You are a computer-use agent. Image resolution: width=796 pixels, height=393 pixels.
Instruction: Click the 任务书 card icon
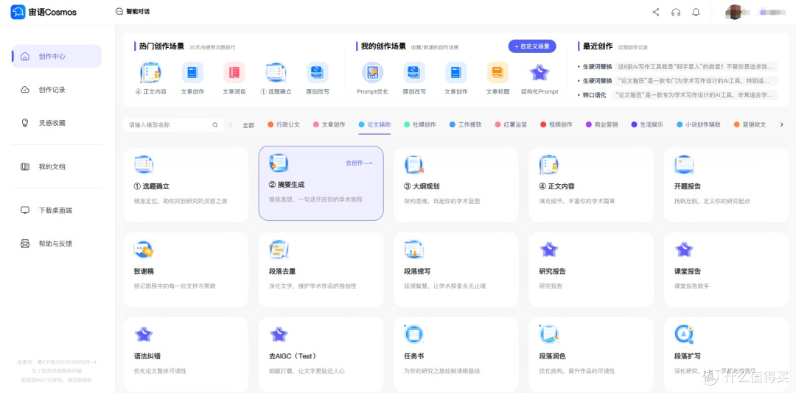pyautogui.click(x=413, y=334)
